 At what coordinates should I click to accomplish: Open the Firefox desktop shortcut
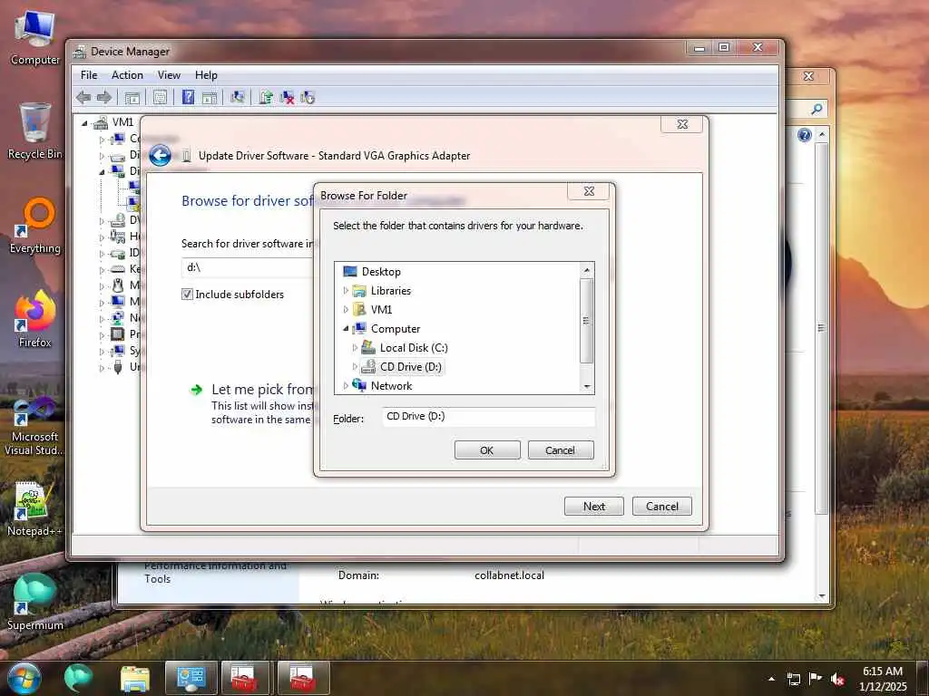(x=35, y=320)
